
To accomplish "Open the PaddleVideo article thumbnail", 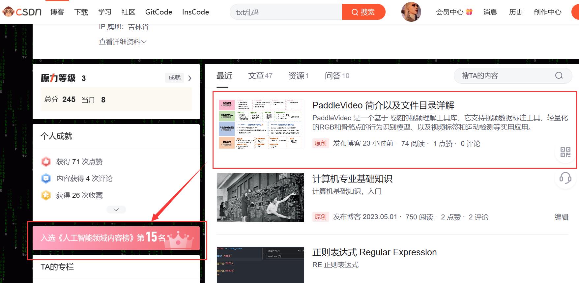I will (260, 124).
